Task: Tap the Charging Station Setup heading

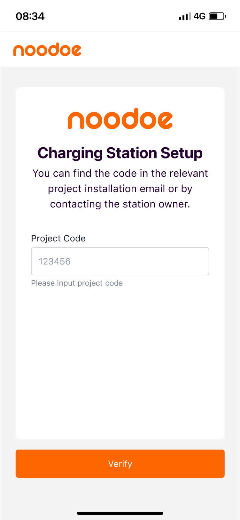Action: pyautogui.click(x=120, y=153)
